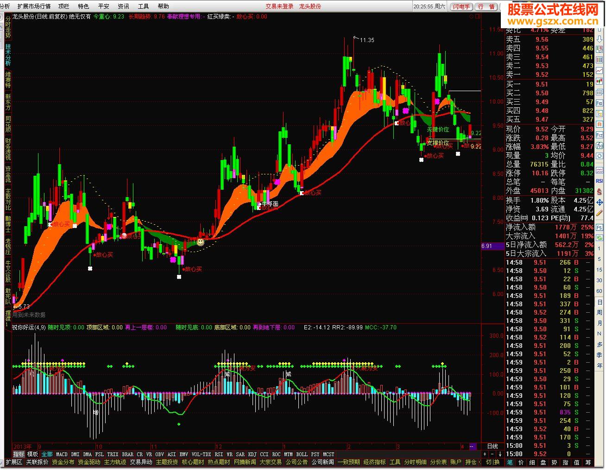The height and width of the screenshot is (470, 606).
Task: Open the 资讯 menu
Action: click(x=123, y=6)
